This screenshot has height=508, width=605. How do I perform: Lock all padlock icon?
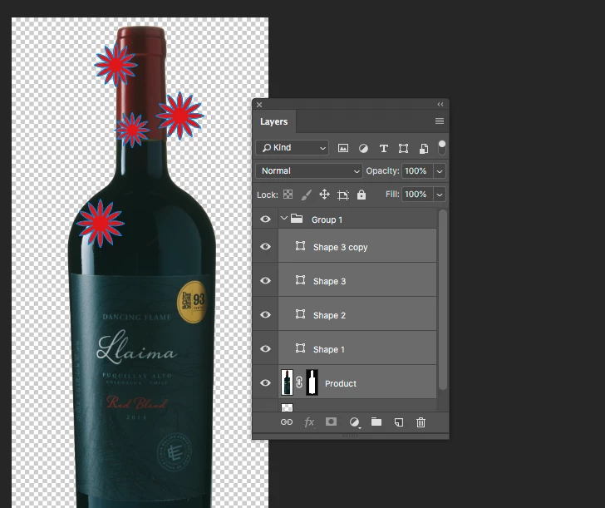pyautogui.click(x=362, y=195)
